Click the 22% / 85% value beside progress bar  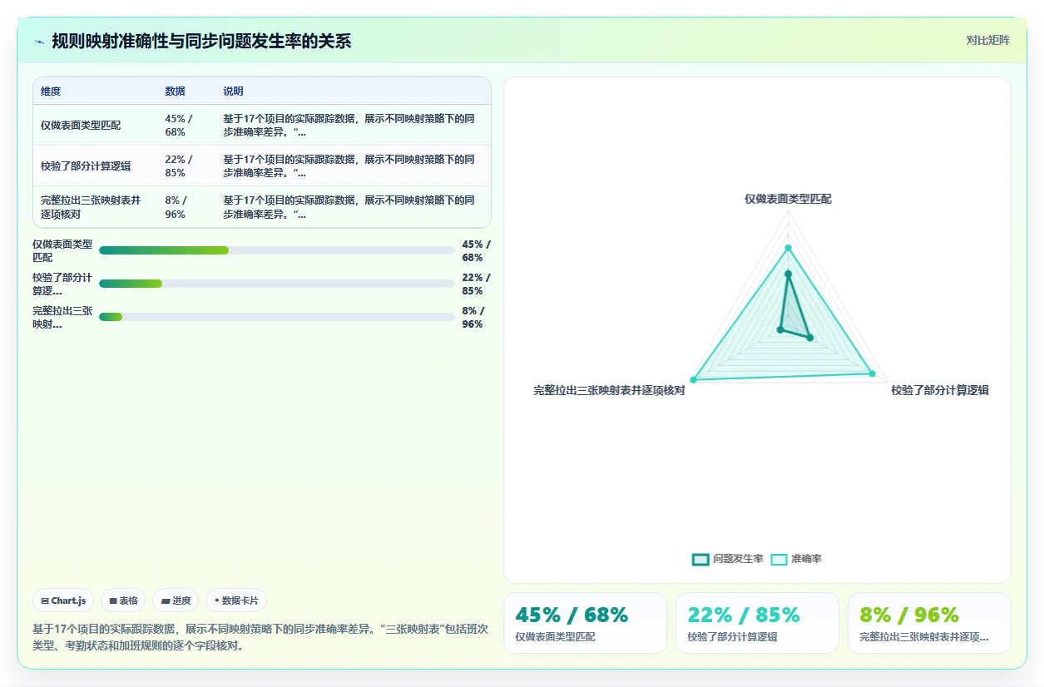coord(477,284)
